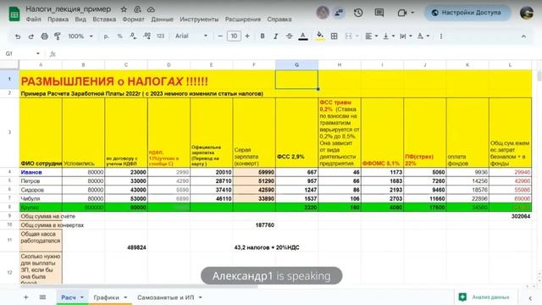The width and height of the screenshot is (542, 305).
Task: Open the Google Sheets home icon
Action: [x=14, y=14]
